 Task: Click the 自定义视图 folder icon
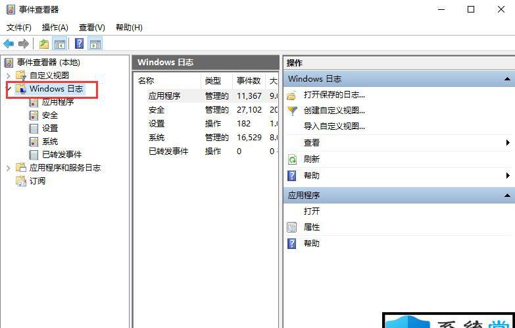click(x=21, y=76)
